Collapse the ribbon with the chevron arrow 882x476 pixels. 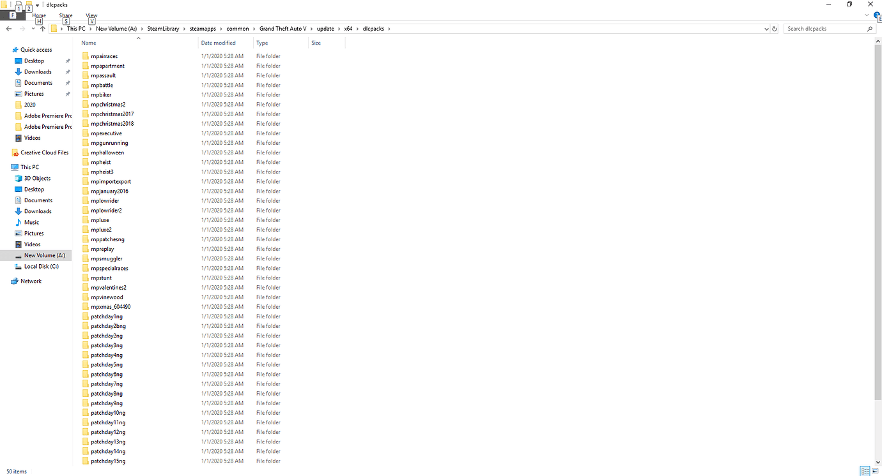click(867, 15)
